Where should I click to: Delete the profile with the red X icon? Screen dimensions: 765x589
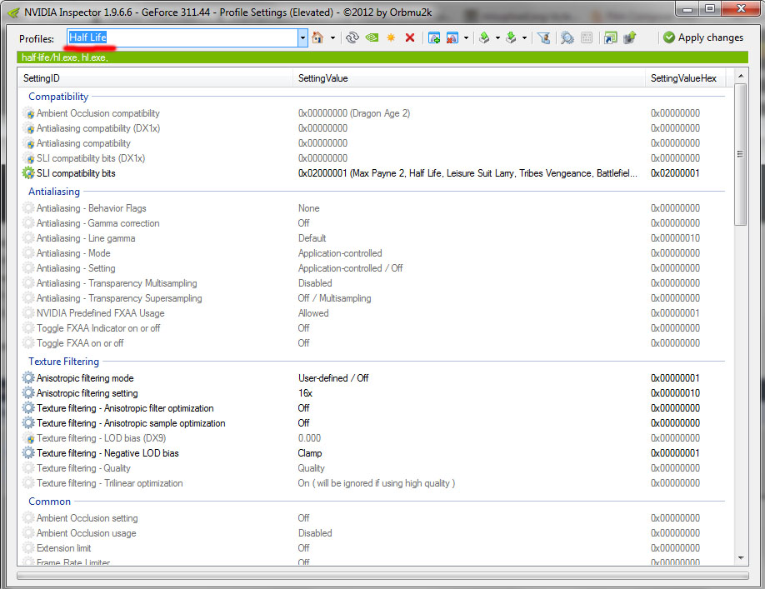click(x=410, y=37)
